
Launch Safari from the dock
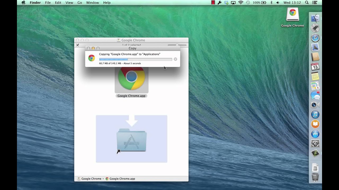click(x=315, y=38)
